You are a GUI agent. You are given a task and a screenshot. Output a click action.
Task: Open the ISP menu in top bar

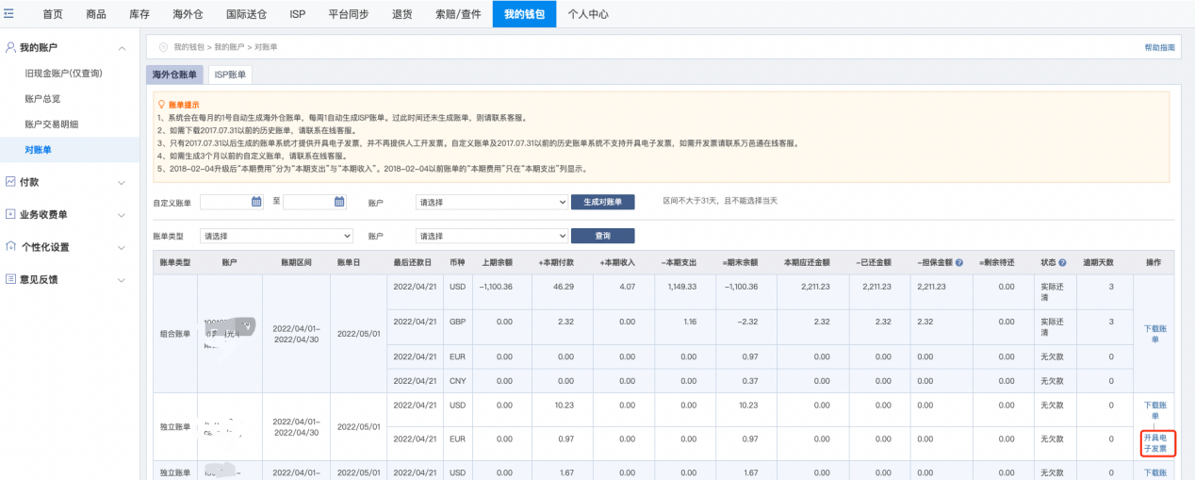298,14
